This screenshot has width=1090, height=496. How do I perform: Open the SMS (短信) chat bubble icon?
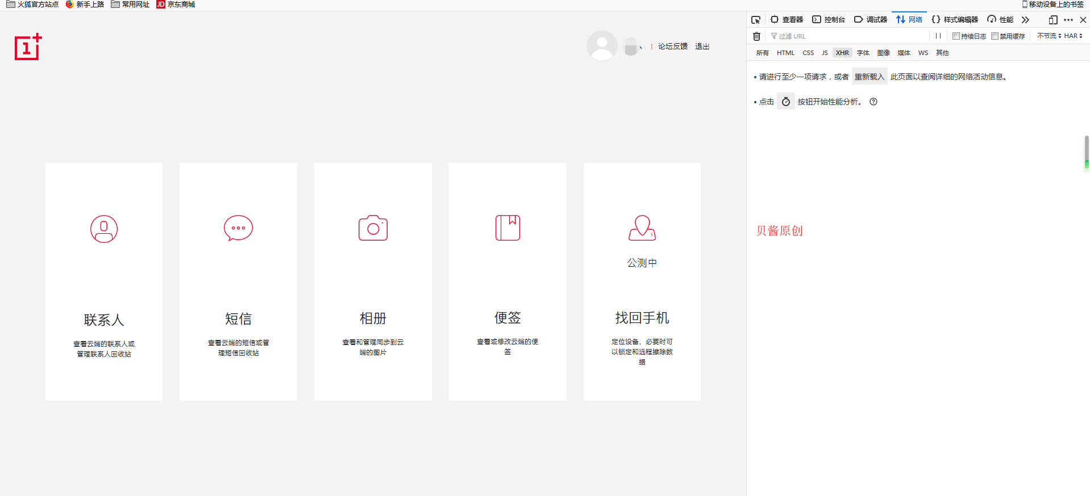tap(238, 228)
